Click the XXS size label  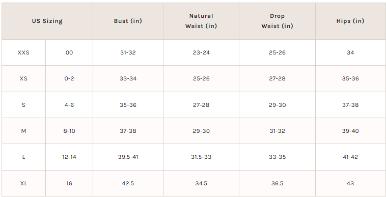(23, 52)
